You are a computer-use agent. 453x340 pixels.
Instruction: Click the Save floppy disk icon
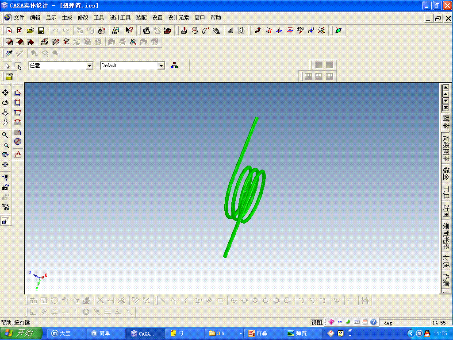click(41, 31)
